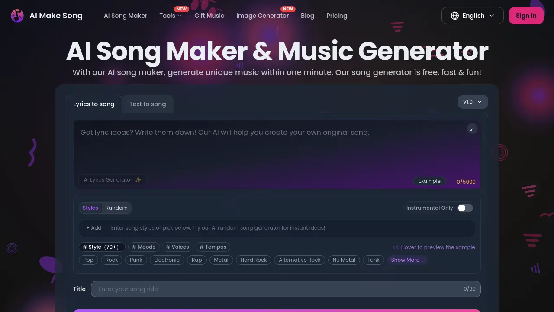Click the Hover to preview the sample text

[x=438, y=247]
